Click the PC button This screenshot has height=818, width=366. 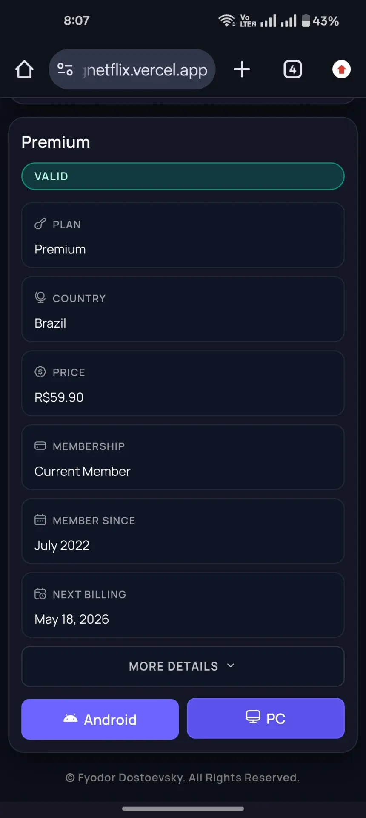(x=266, y=718)
